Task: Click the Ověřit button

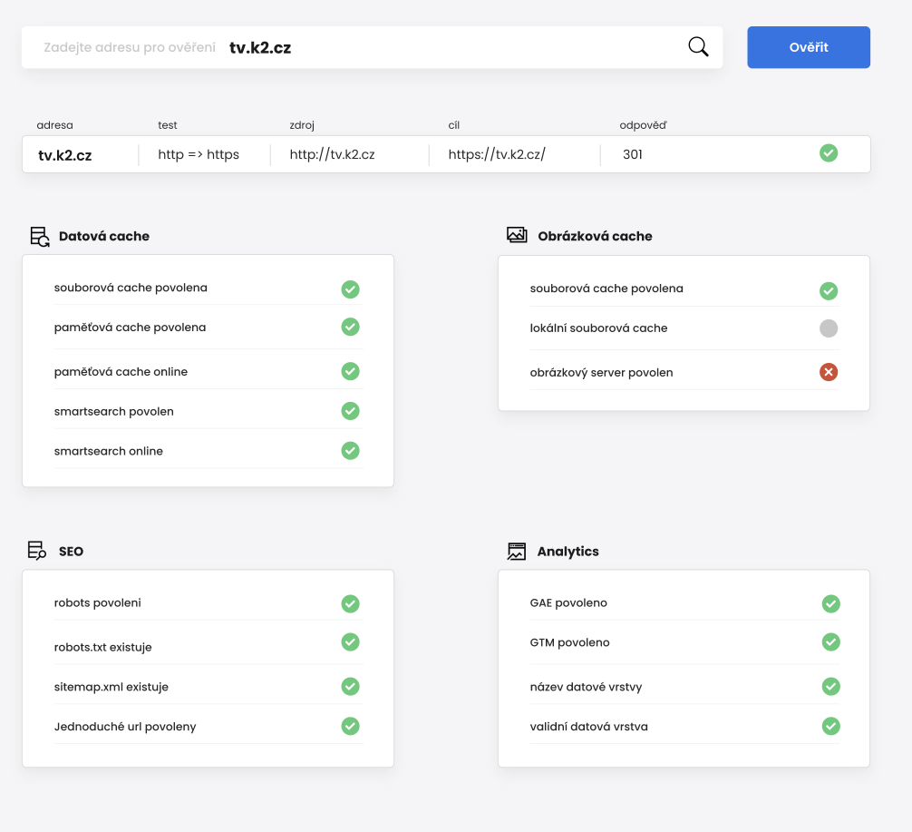Action: pos(808,47)
